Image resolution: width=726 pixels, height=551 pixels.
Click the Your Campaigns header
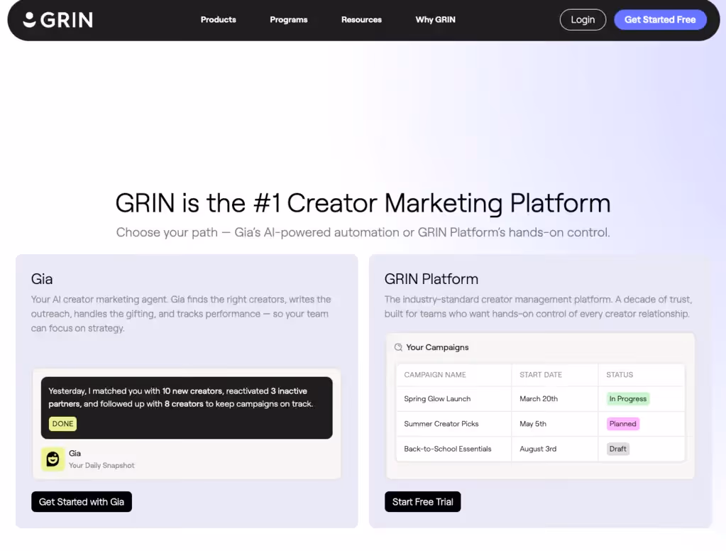[x=439, y=347]
